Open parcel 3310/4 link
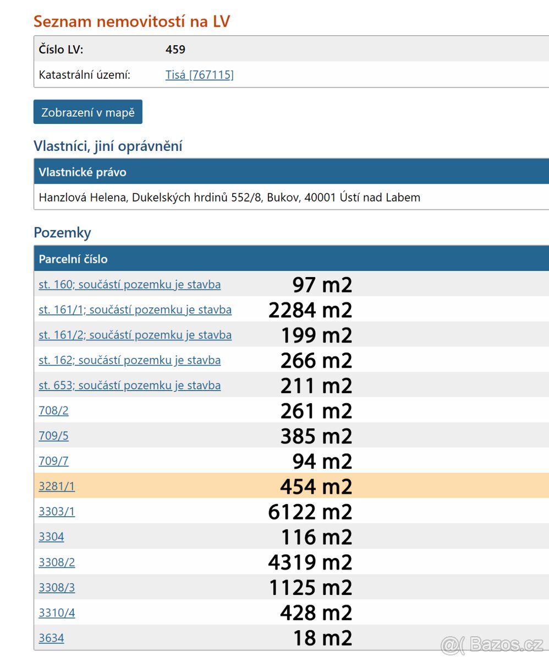This screenshot has height=661, width=549. pyautogui.click(x=57, y=613)
